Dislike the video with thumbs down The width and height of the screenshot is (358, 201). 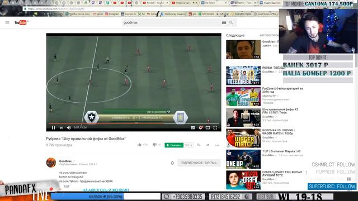pyautogui.click(x=154, y=145)
